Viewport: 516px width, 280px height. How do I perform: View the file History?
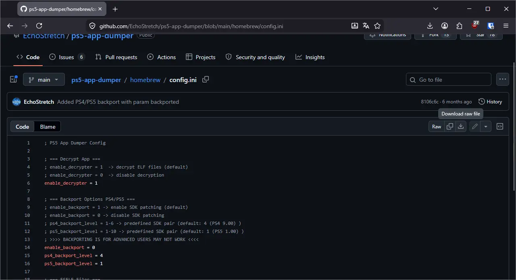[490, 102]
